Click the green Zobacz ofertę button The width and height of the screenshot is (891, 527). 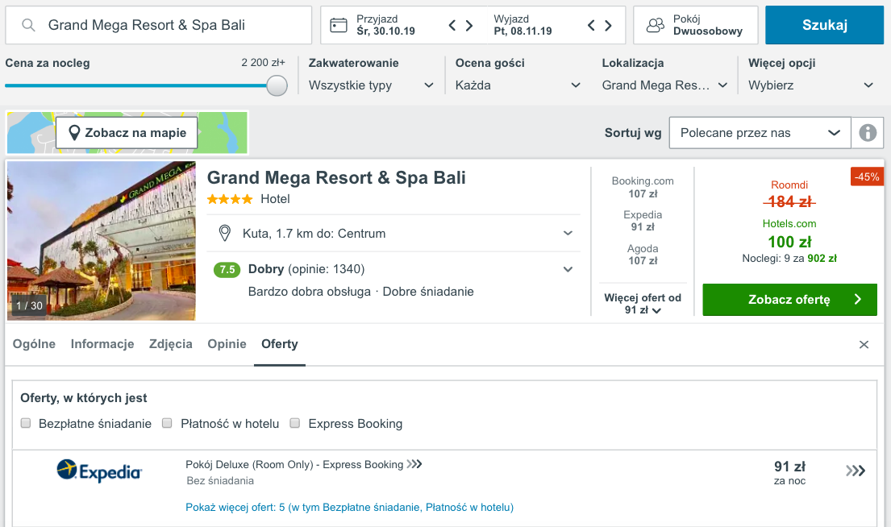pos(790,299)
